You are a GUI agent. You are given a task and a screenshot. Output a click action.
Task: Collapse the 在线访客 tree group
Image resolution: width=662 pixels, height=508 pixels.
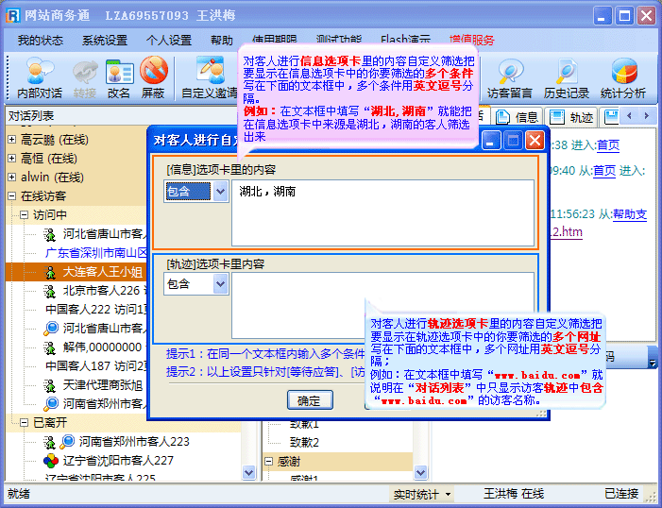[11, 196]
